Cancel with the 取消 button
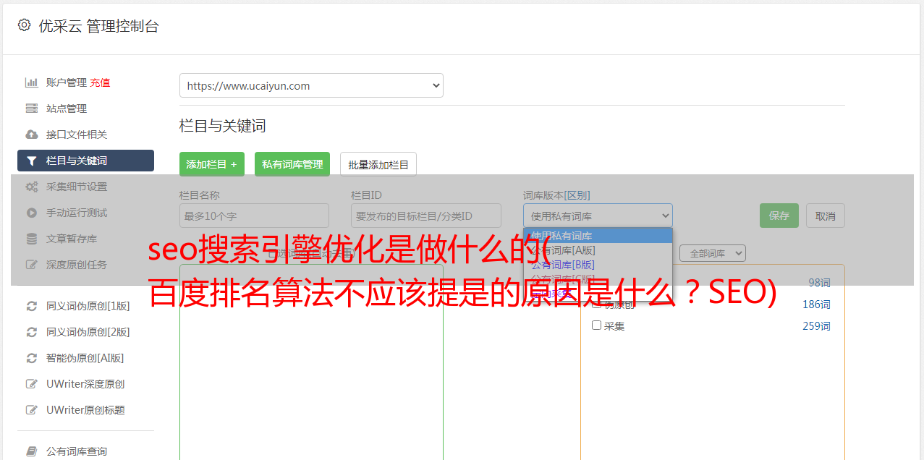The width and height of the screenshot is (924, 460). (826, 216)
